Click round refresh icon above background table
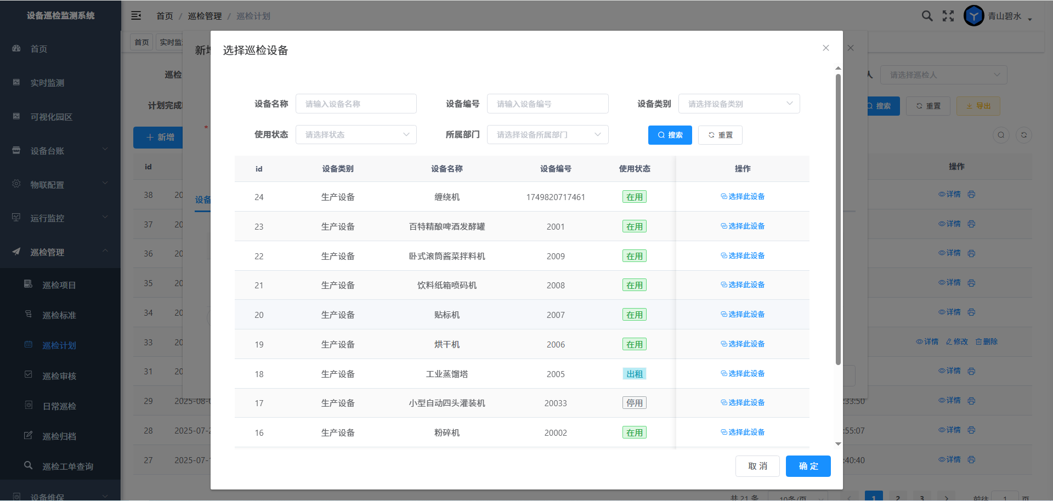 click(1023, 135)
